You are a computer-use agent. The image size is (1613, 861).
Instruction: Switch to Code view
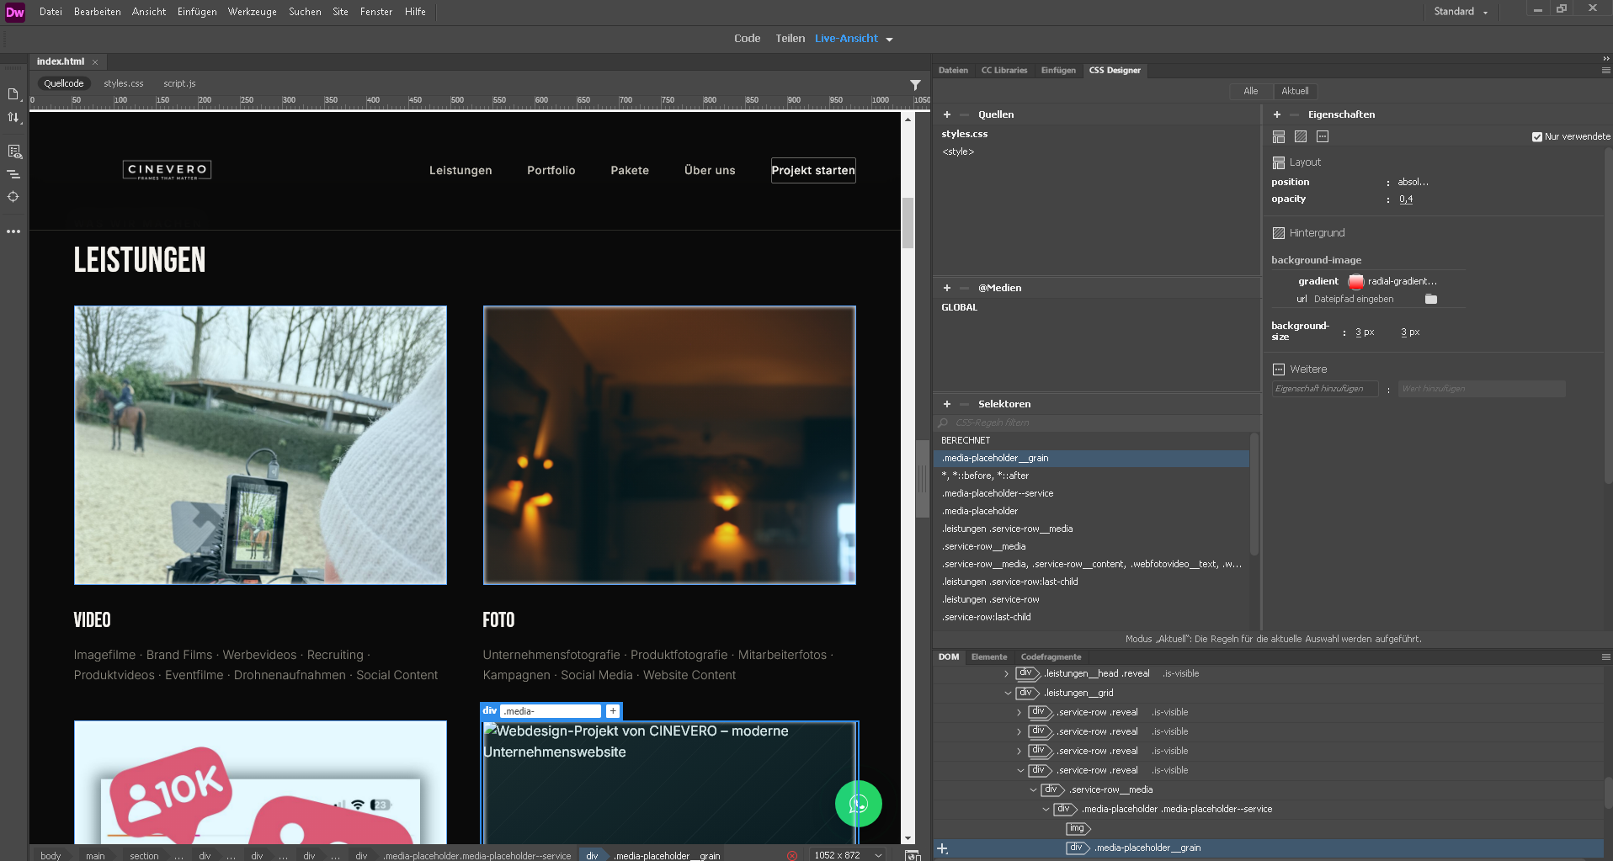tap(747, 39)
